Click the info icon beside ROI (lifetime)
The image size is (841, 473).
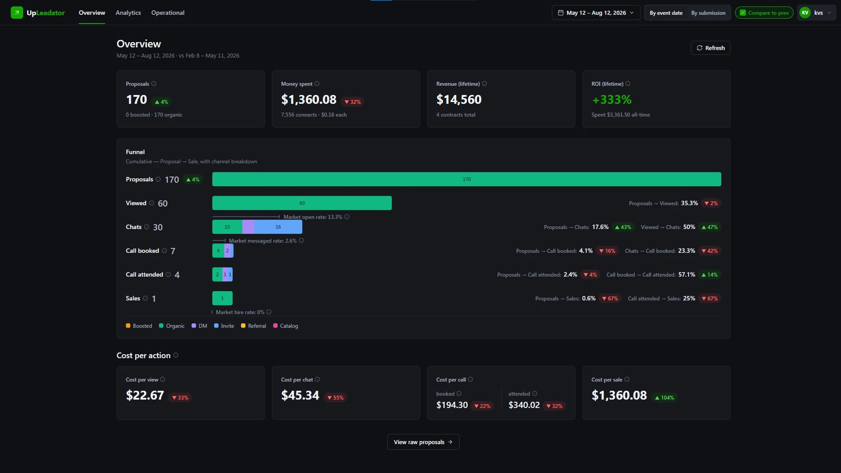[628, 84]
